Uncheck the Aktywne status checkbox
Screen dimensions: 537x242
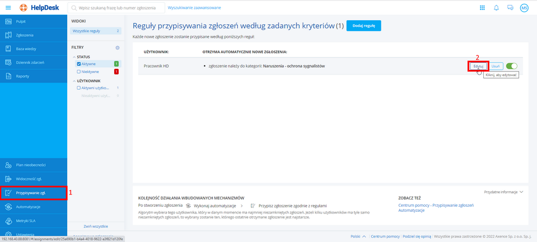pyautogui.click(x=79, y=64)
